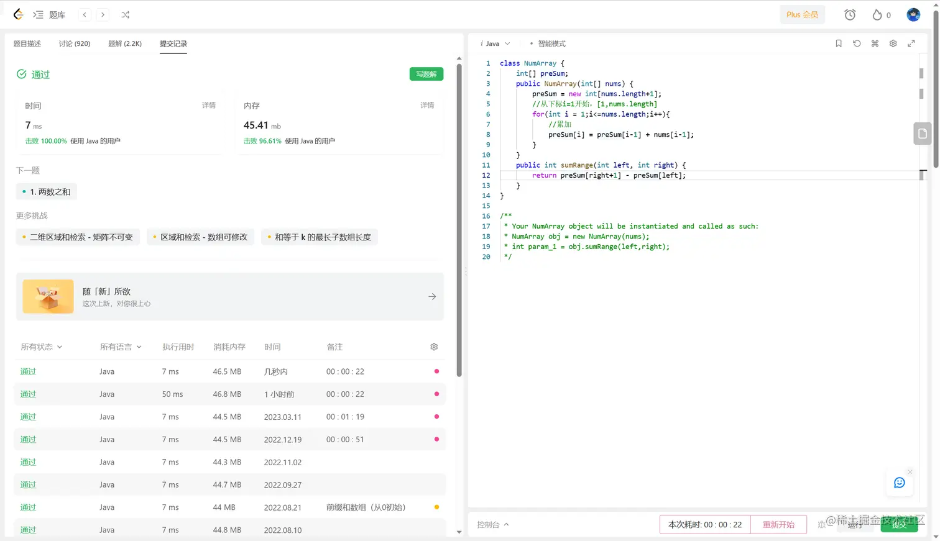This screenshot has height=541, width=940.
Task: Click the left panel scroll-down arrow
Action: (459, 532)
